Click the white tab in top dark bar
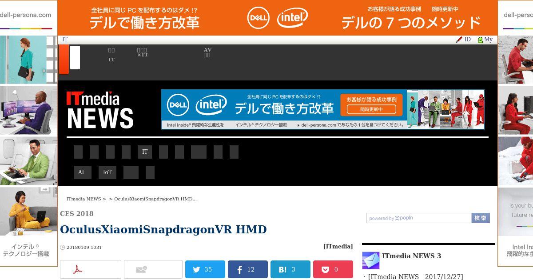Viewport: 533px width, 280px height. (x=75, y=57)
